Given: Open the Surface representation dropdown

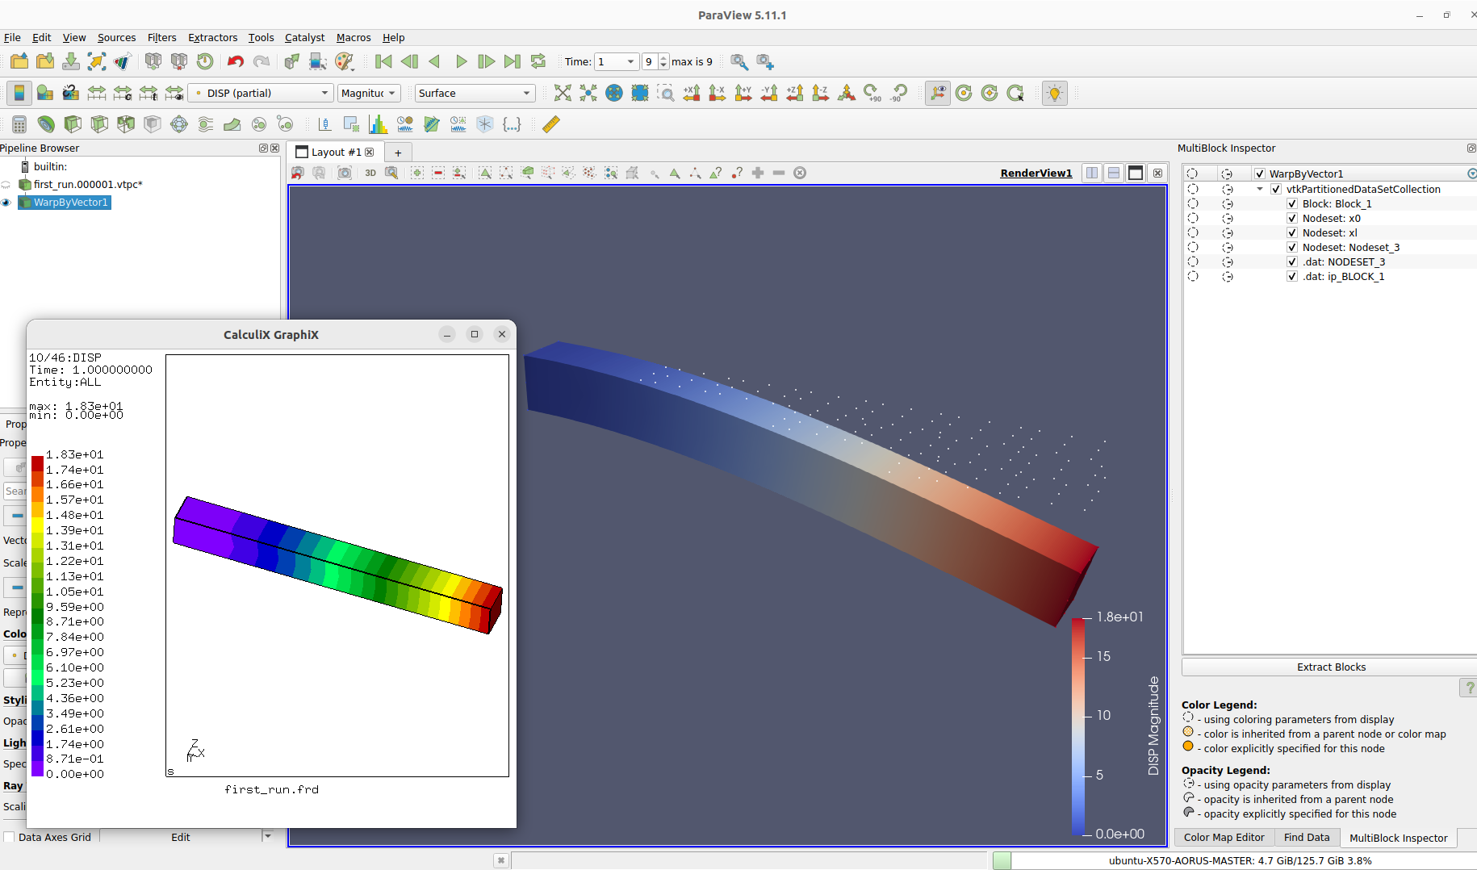Looking at the screenshot, I should (475, 93).
